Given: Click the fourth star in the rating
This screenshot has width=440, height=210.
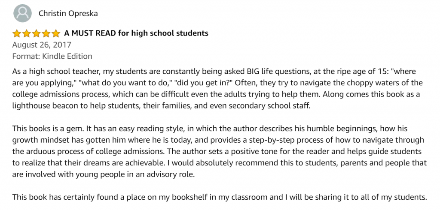Looking at the screenshot, I should tap(46, 33).
